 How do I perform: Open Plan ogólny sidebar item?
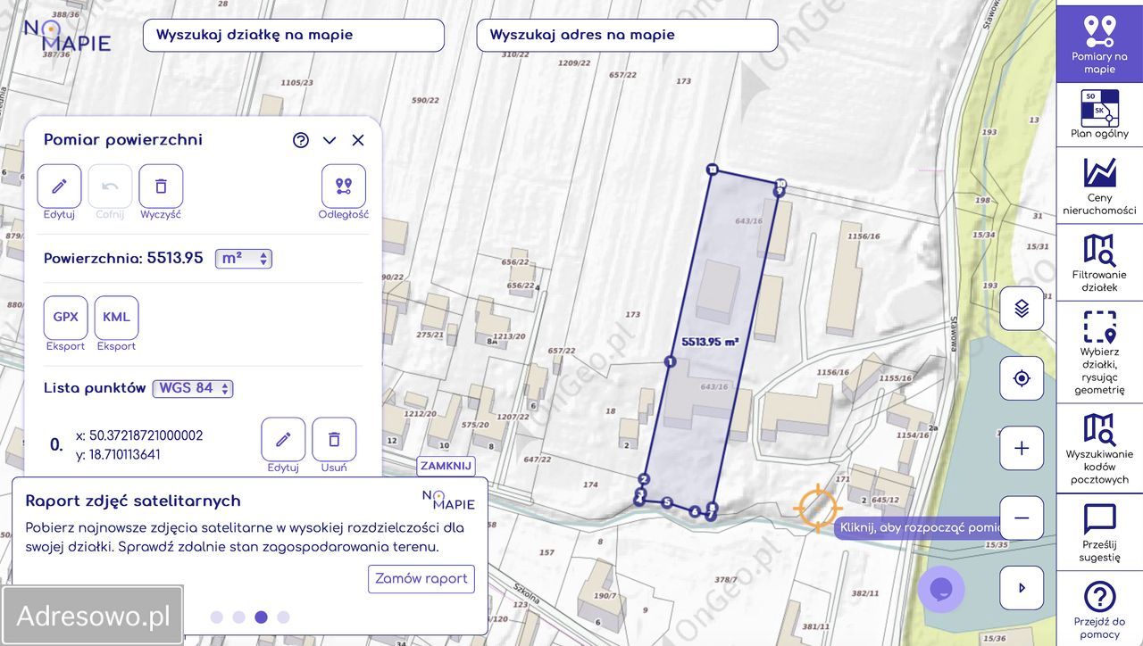1099,114
